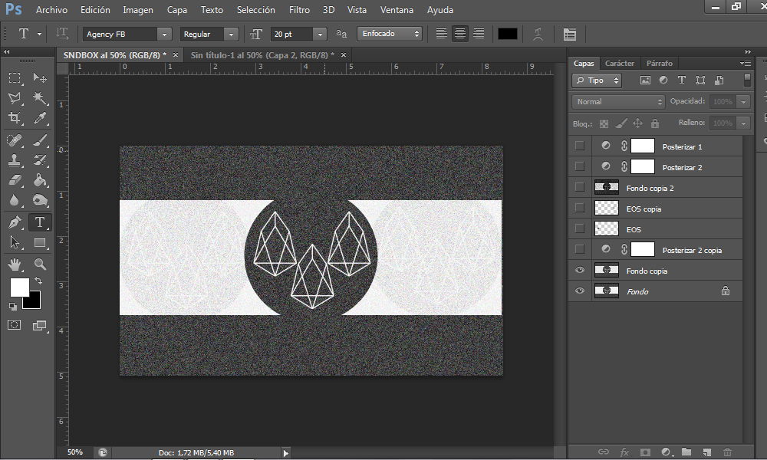Open the font style dropdown Regular
Viewport: 767px width, 460px height.
coord(231,34)
